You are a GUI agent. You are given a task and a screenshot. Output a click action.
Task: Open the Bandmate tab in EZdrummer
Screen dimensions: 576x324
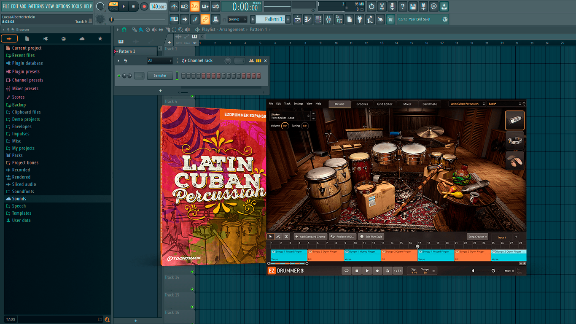(430, 104)
